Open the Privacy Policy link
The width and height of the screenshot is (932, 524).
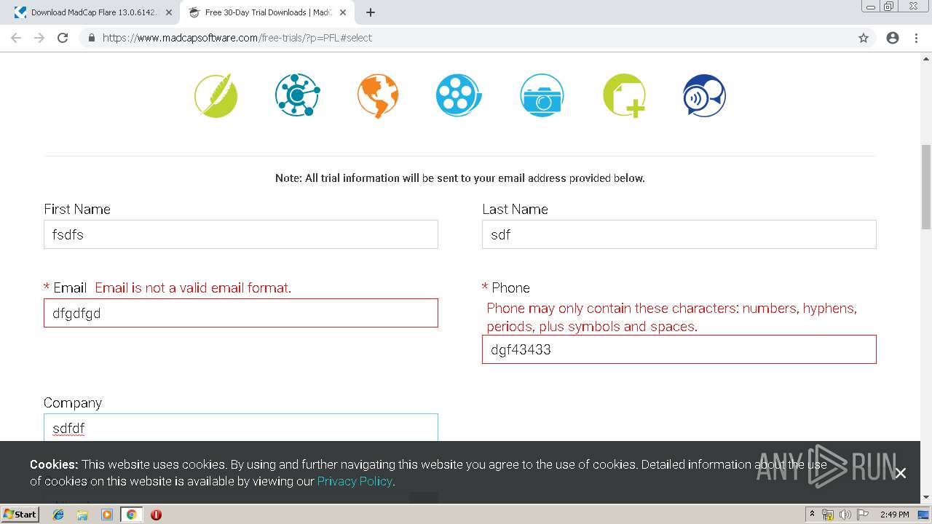(x=355, y=481)
